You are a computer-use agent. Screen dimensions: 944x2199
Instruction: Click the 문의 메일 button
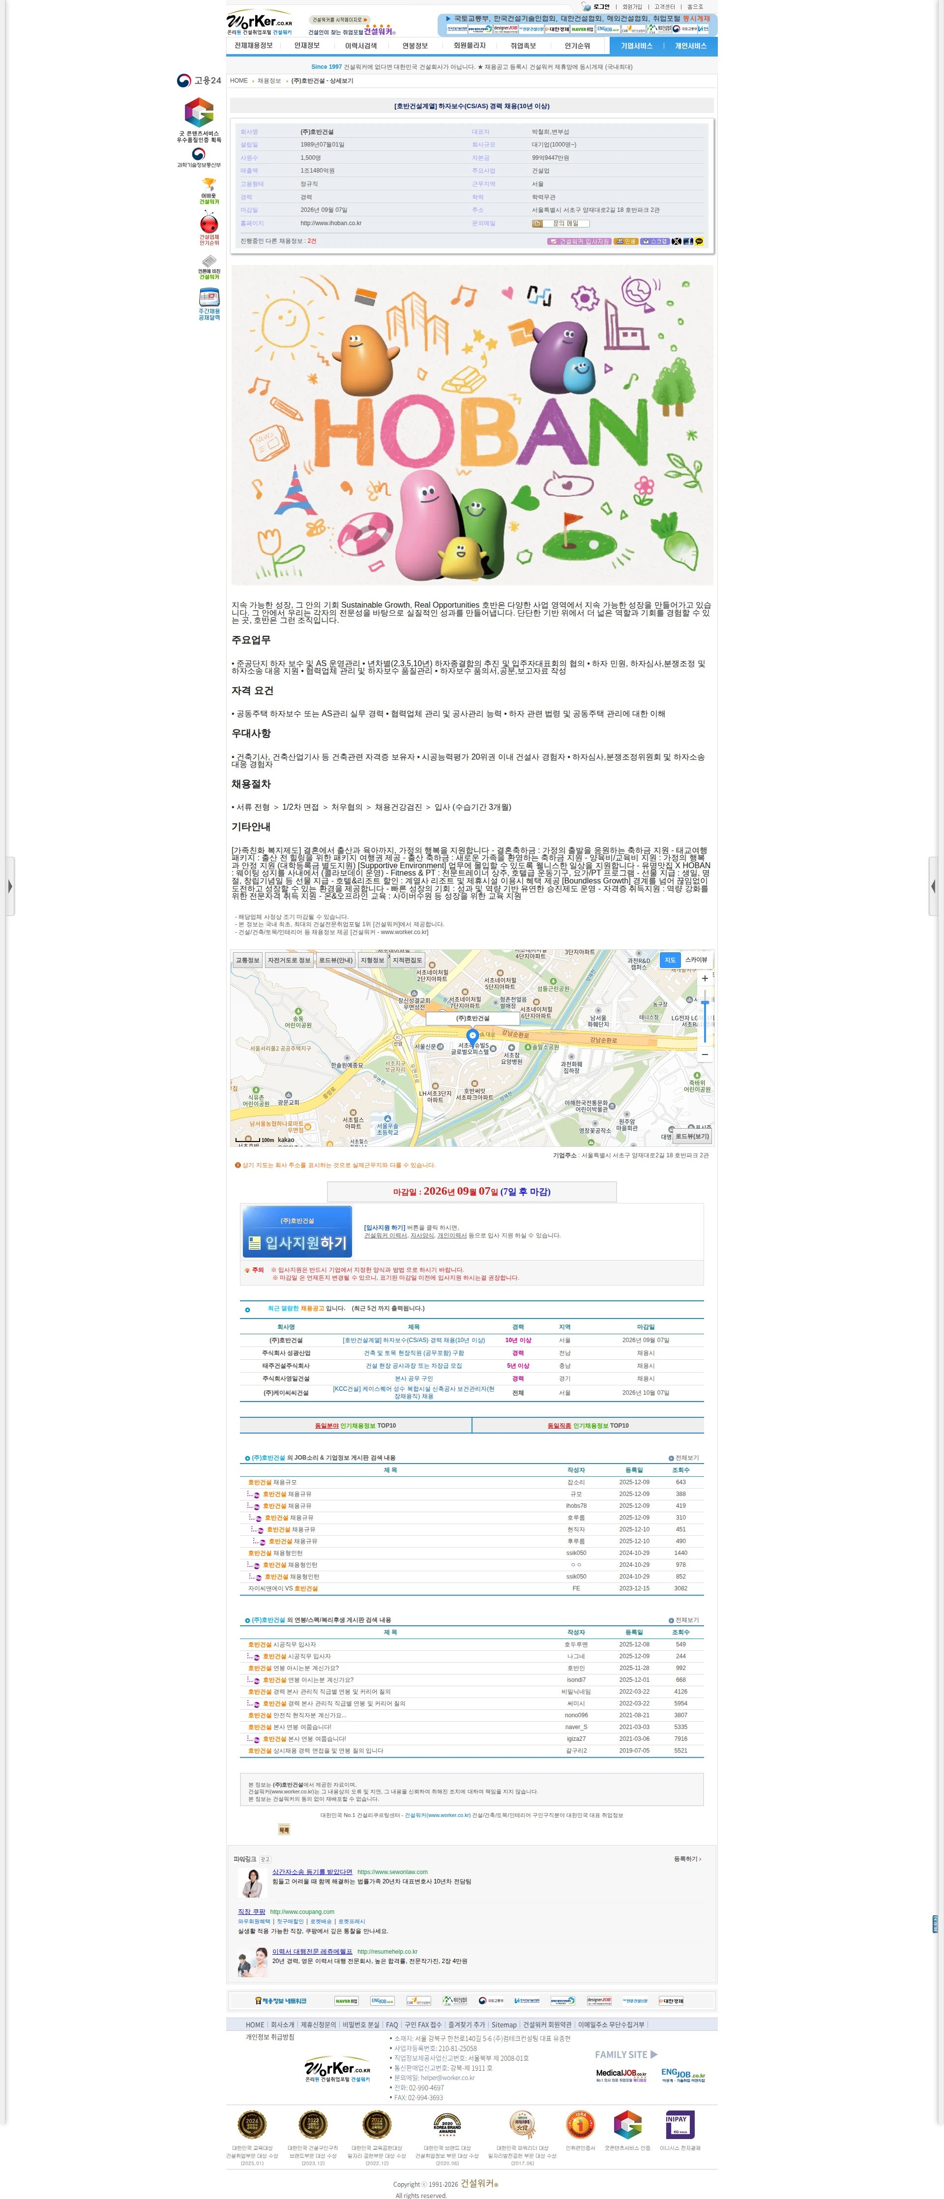(561, 224)
